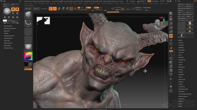Expand LightCap Adjustment section

pyautogui.click(x=9, y=36)
